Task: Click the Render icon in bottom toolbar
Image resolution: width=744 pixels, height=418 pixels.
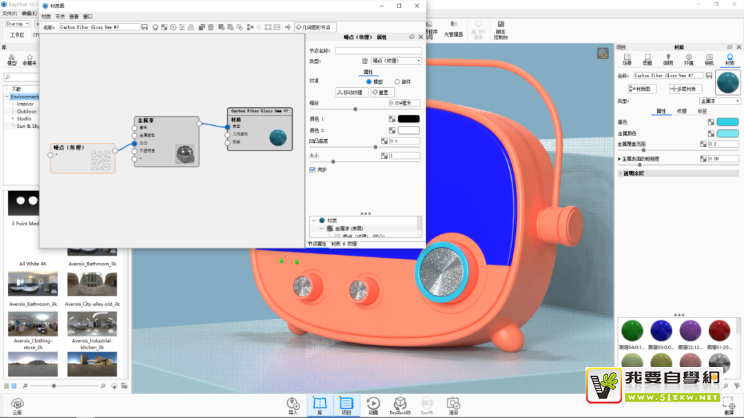Action: tap(453, 404)
